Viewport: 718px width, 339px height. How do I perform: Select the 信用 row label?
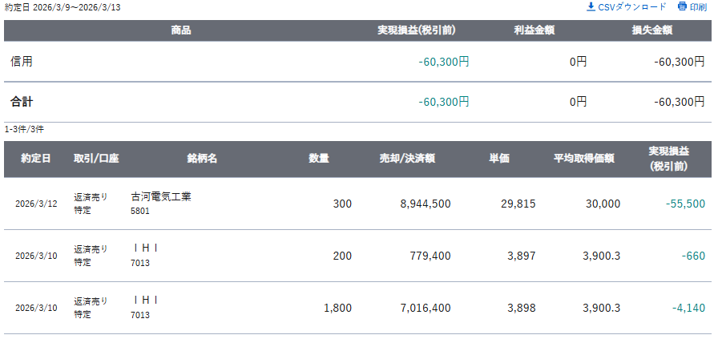22,61
